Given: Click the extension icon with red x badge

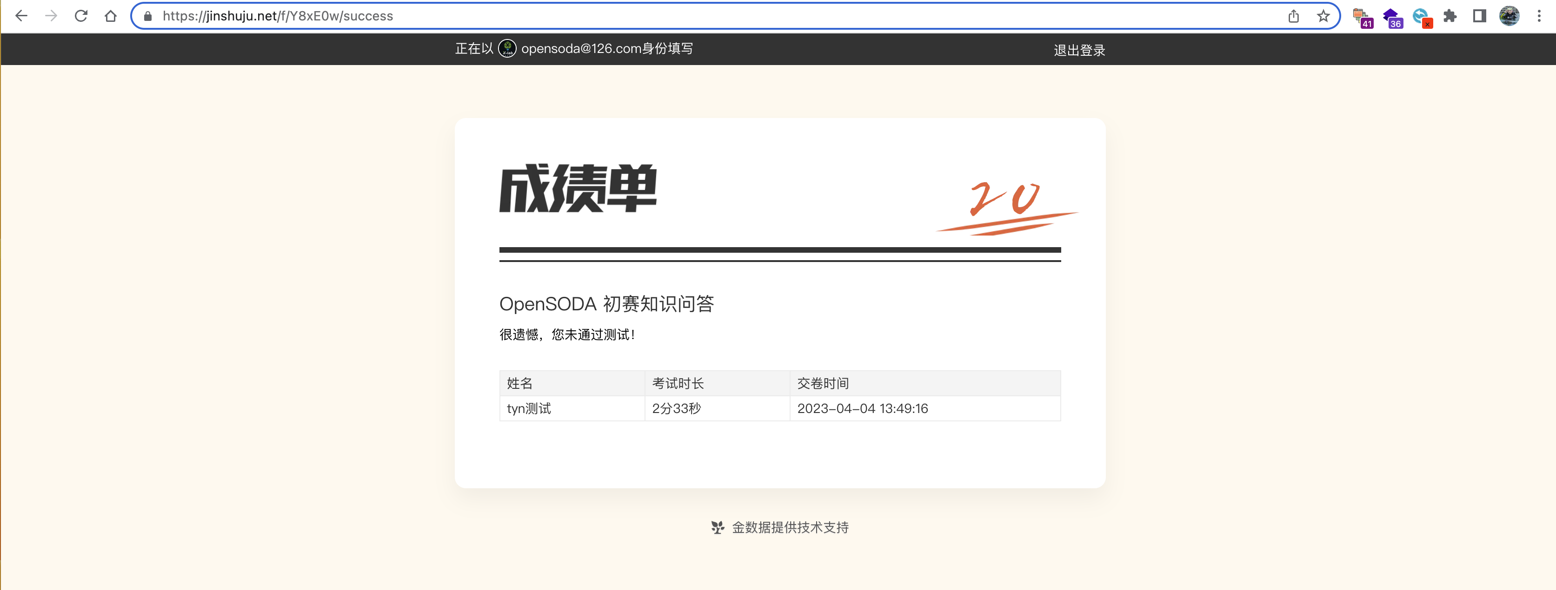Looking at the screenshot, I should (1421, 17).
